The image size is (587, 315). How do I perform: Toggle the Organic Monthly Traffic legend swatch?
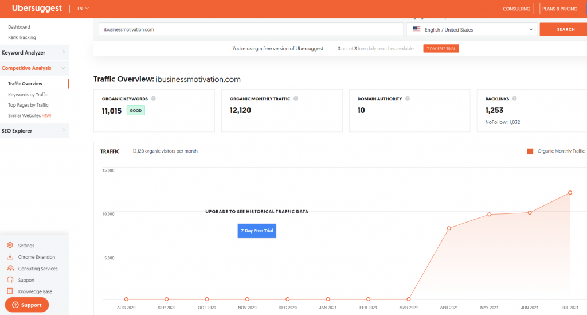530,151
